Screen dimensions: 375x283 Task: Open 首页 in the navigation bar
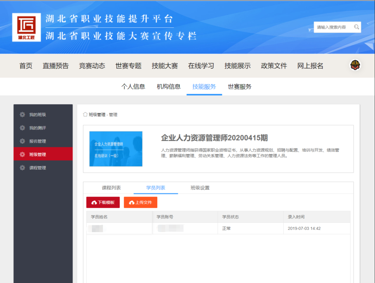coord(26,66)
